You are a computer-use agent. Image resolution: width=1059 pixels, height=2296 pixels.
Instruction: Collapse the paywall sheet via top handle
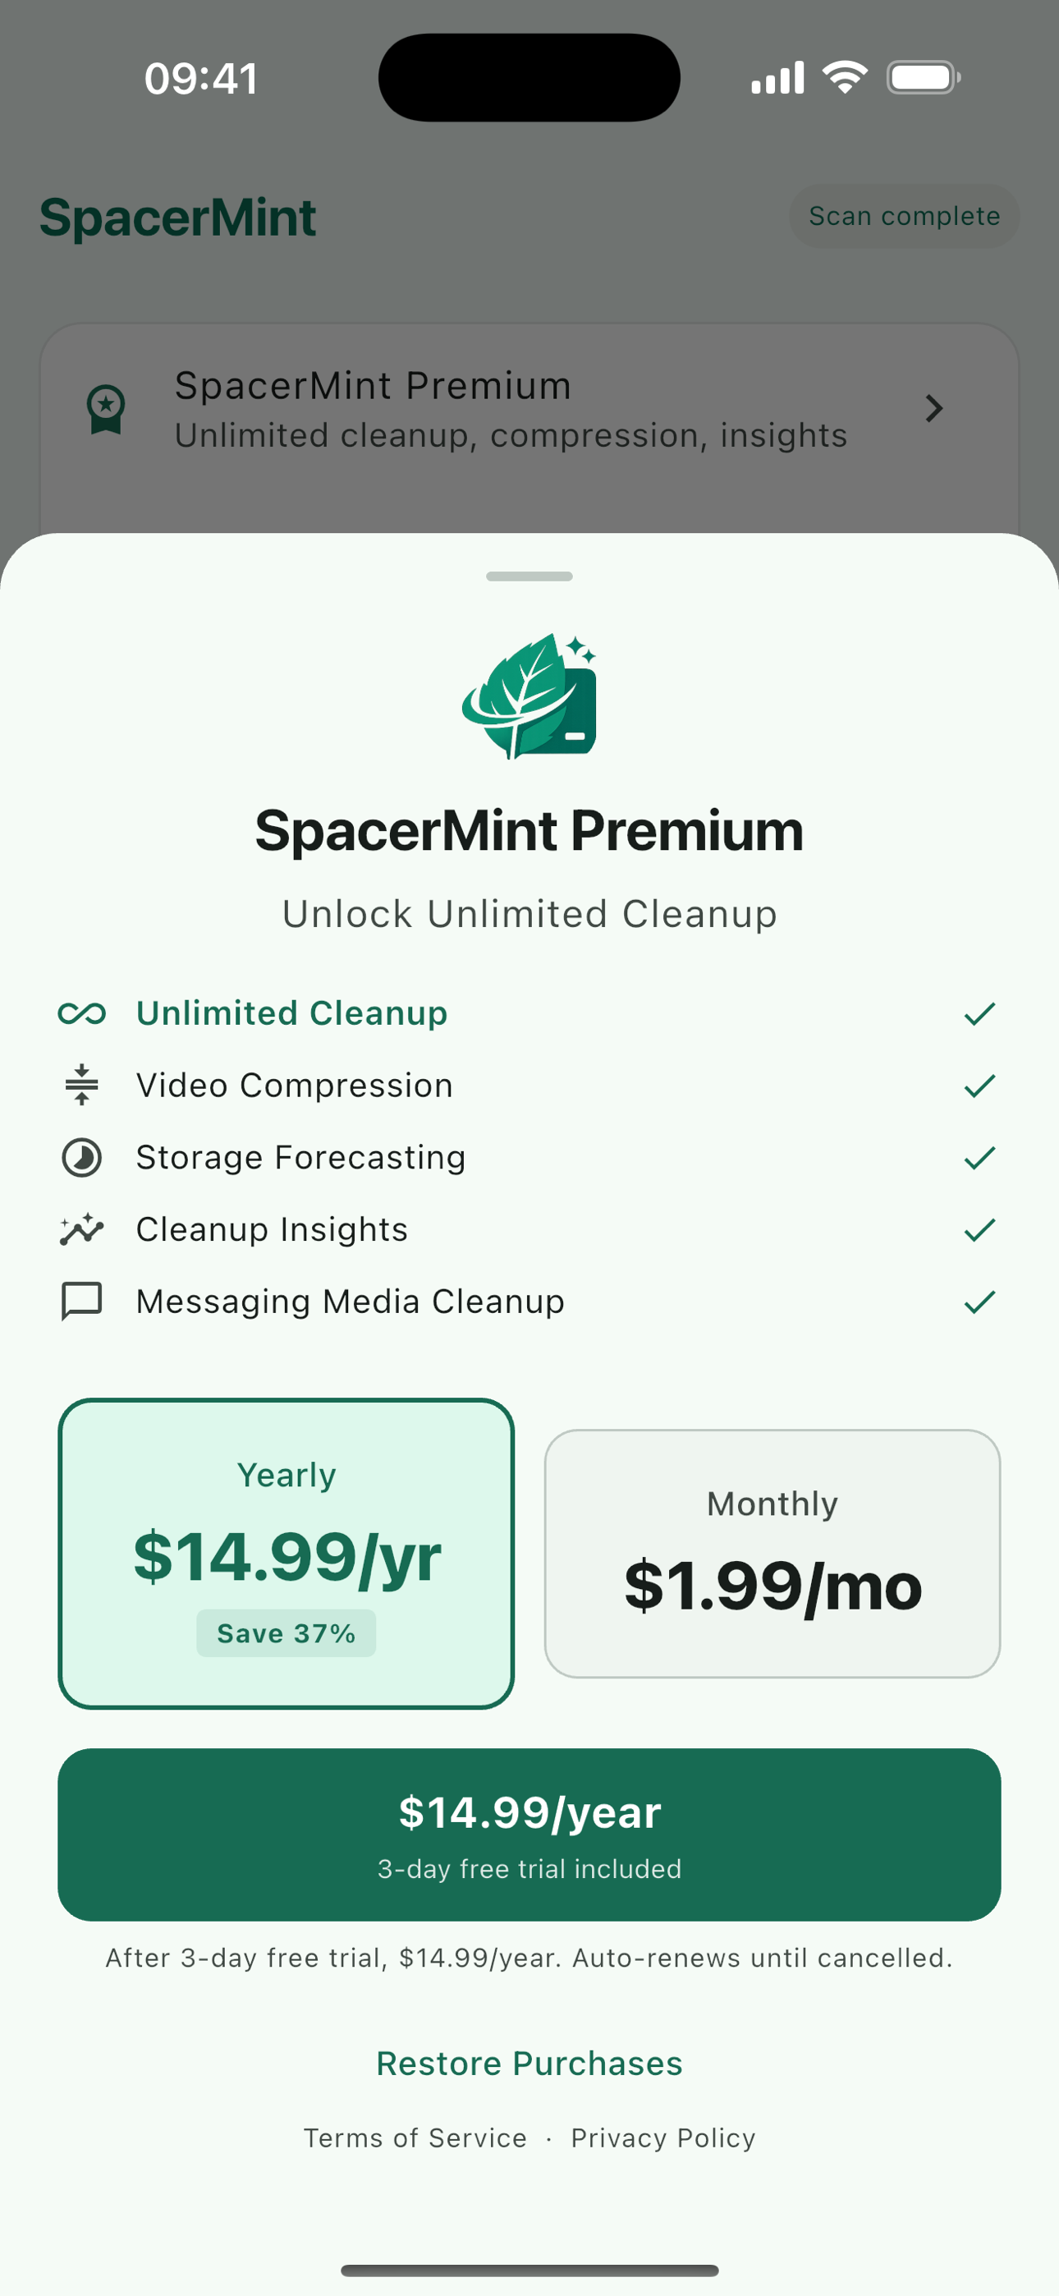[x=529, y=576]
